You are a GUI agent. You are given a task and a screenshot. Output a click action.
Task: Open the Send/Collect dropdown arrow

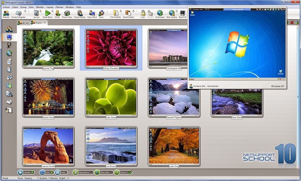coord(134,11)
